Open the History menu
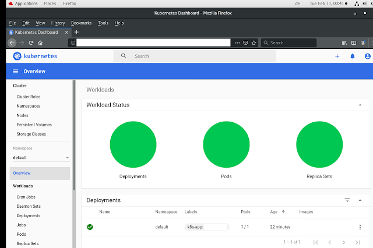The width and height of the screenshot is (373, 248). point(58,23)
